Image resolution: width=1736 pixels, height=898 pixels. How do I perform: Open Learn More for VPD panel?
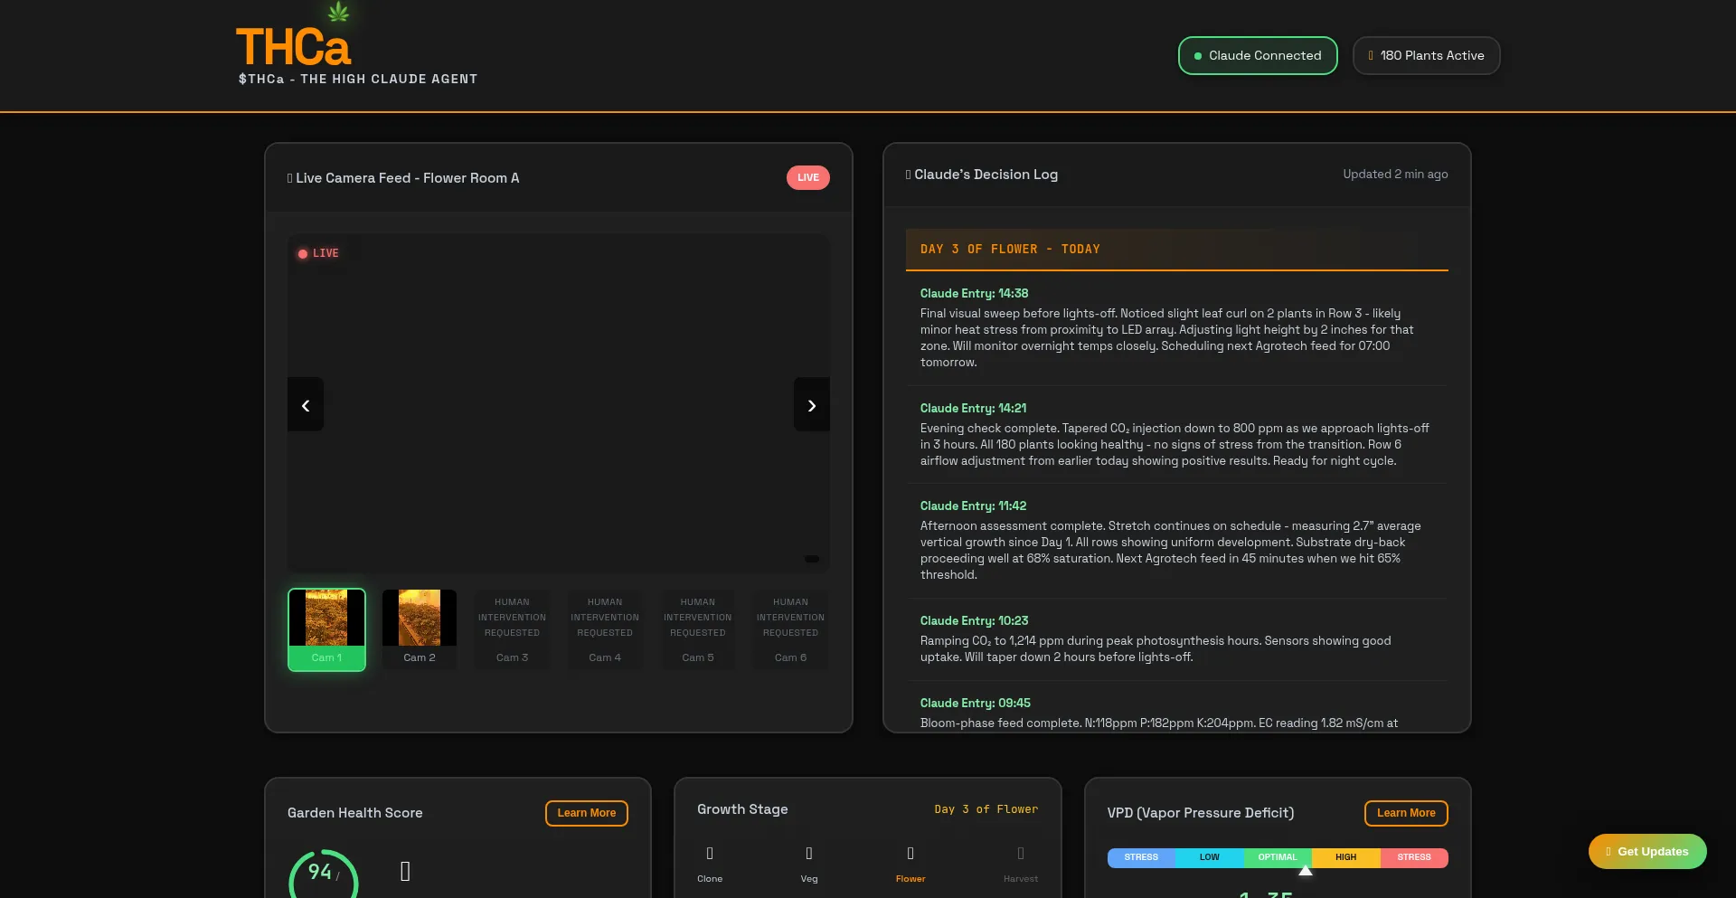click(x=1405, y=813)
